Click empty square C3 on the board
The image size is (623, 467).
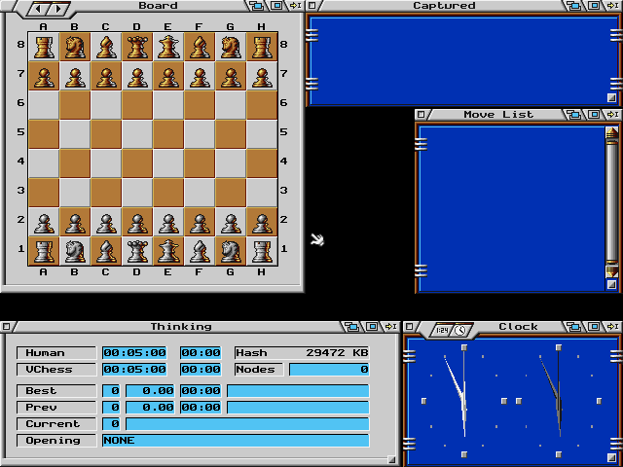point(106,193)
